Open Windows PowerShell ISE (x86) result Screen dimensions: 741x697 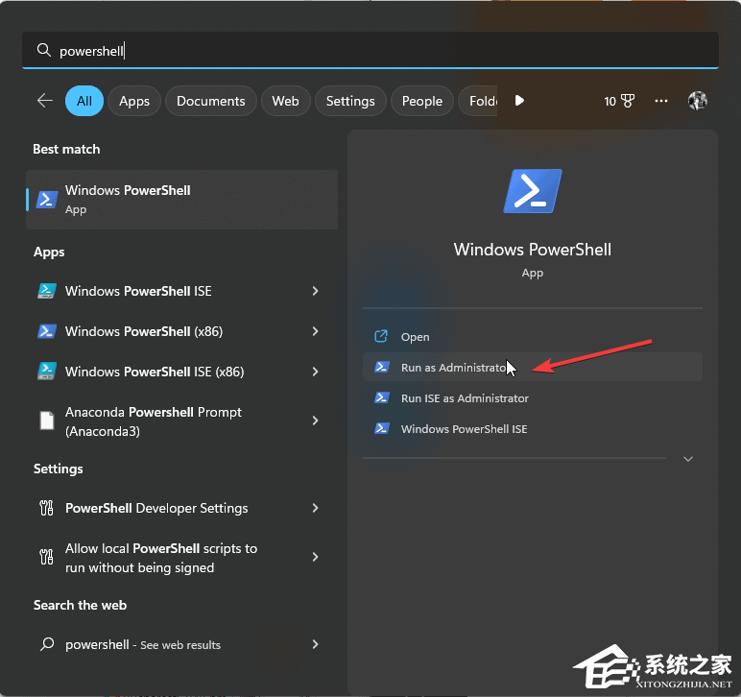coord(182,372)
